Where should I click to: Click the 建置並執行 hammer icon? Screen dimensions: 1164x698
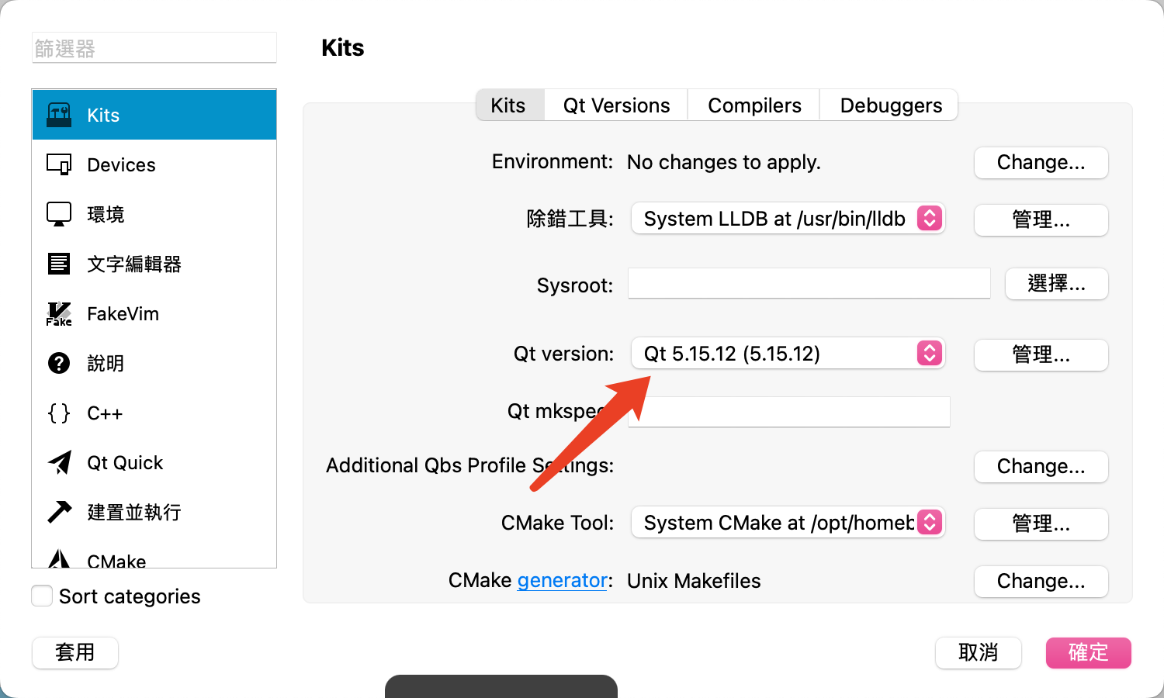[x=59, y=512]
